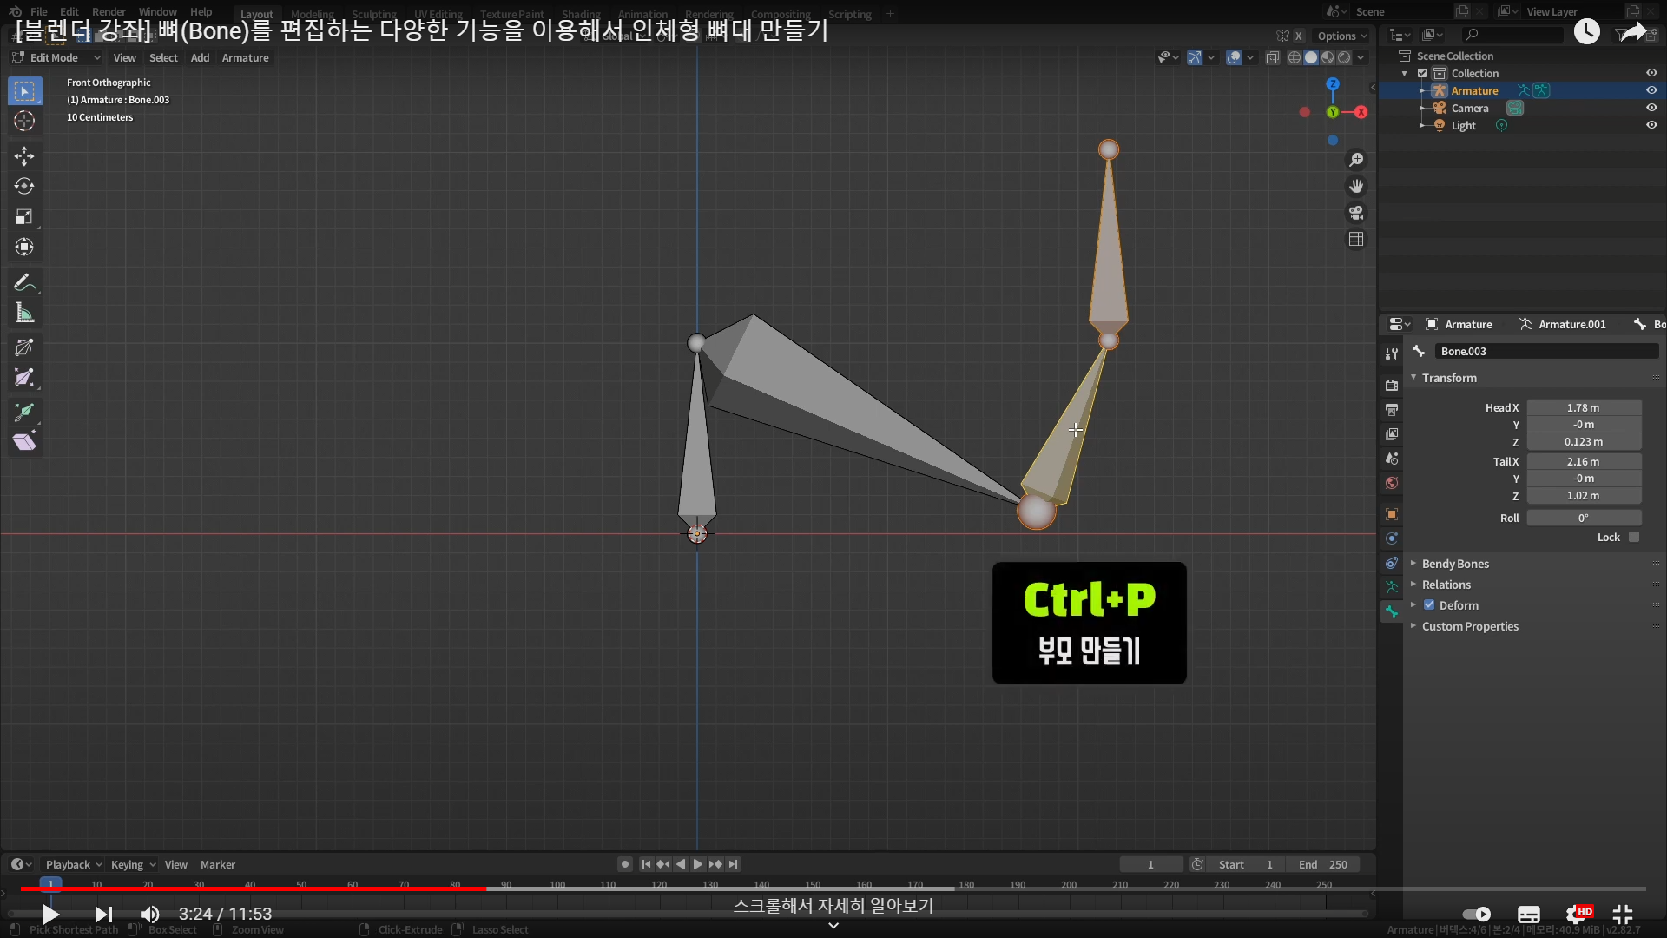Click the Options button in header
The image size is (1667, 938).
[x=1341, y=36]
